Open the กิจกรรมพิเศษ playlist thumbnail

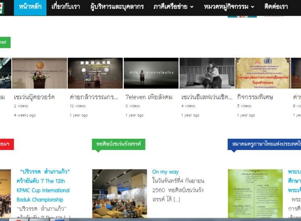(x=263, y=73)
